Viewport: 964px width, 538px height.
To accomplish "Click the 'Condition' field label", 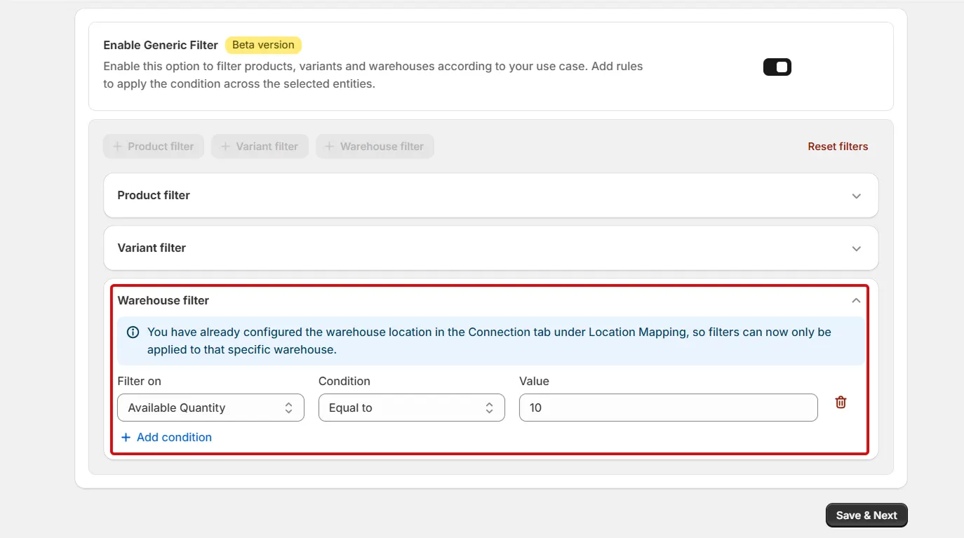I will (344, 381).
